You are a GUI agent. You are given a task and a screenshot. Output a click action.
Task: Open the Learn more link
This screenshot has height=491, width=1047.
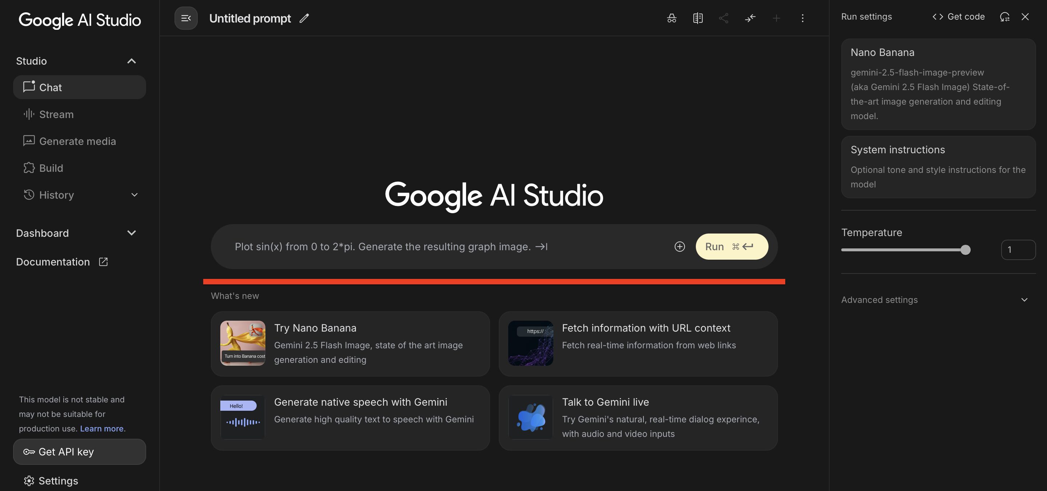(x=102, y=429)
